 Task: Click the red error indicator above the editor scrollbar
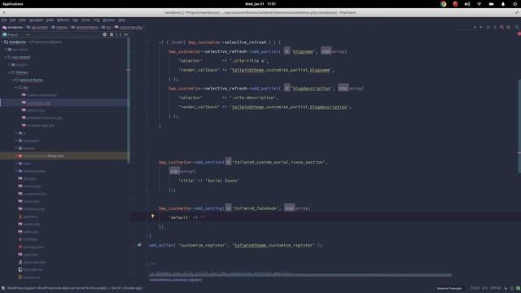[519, 34]
